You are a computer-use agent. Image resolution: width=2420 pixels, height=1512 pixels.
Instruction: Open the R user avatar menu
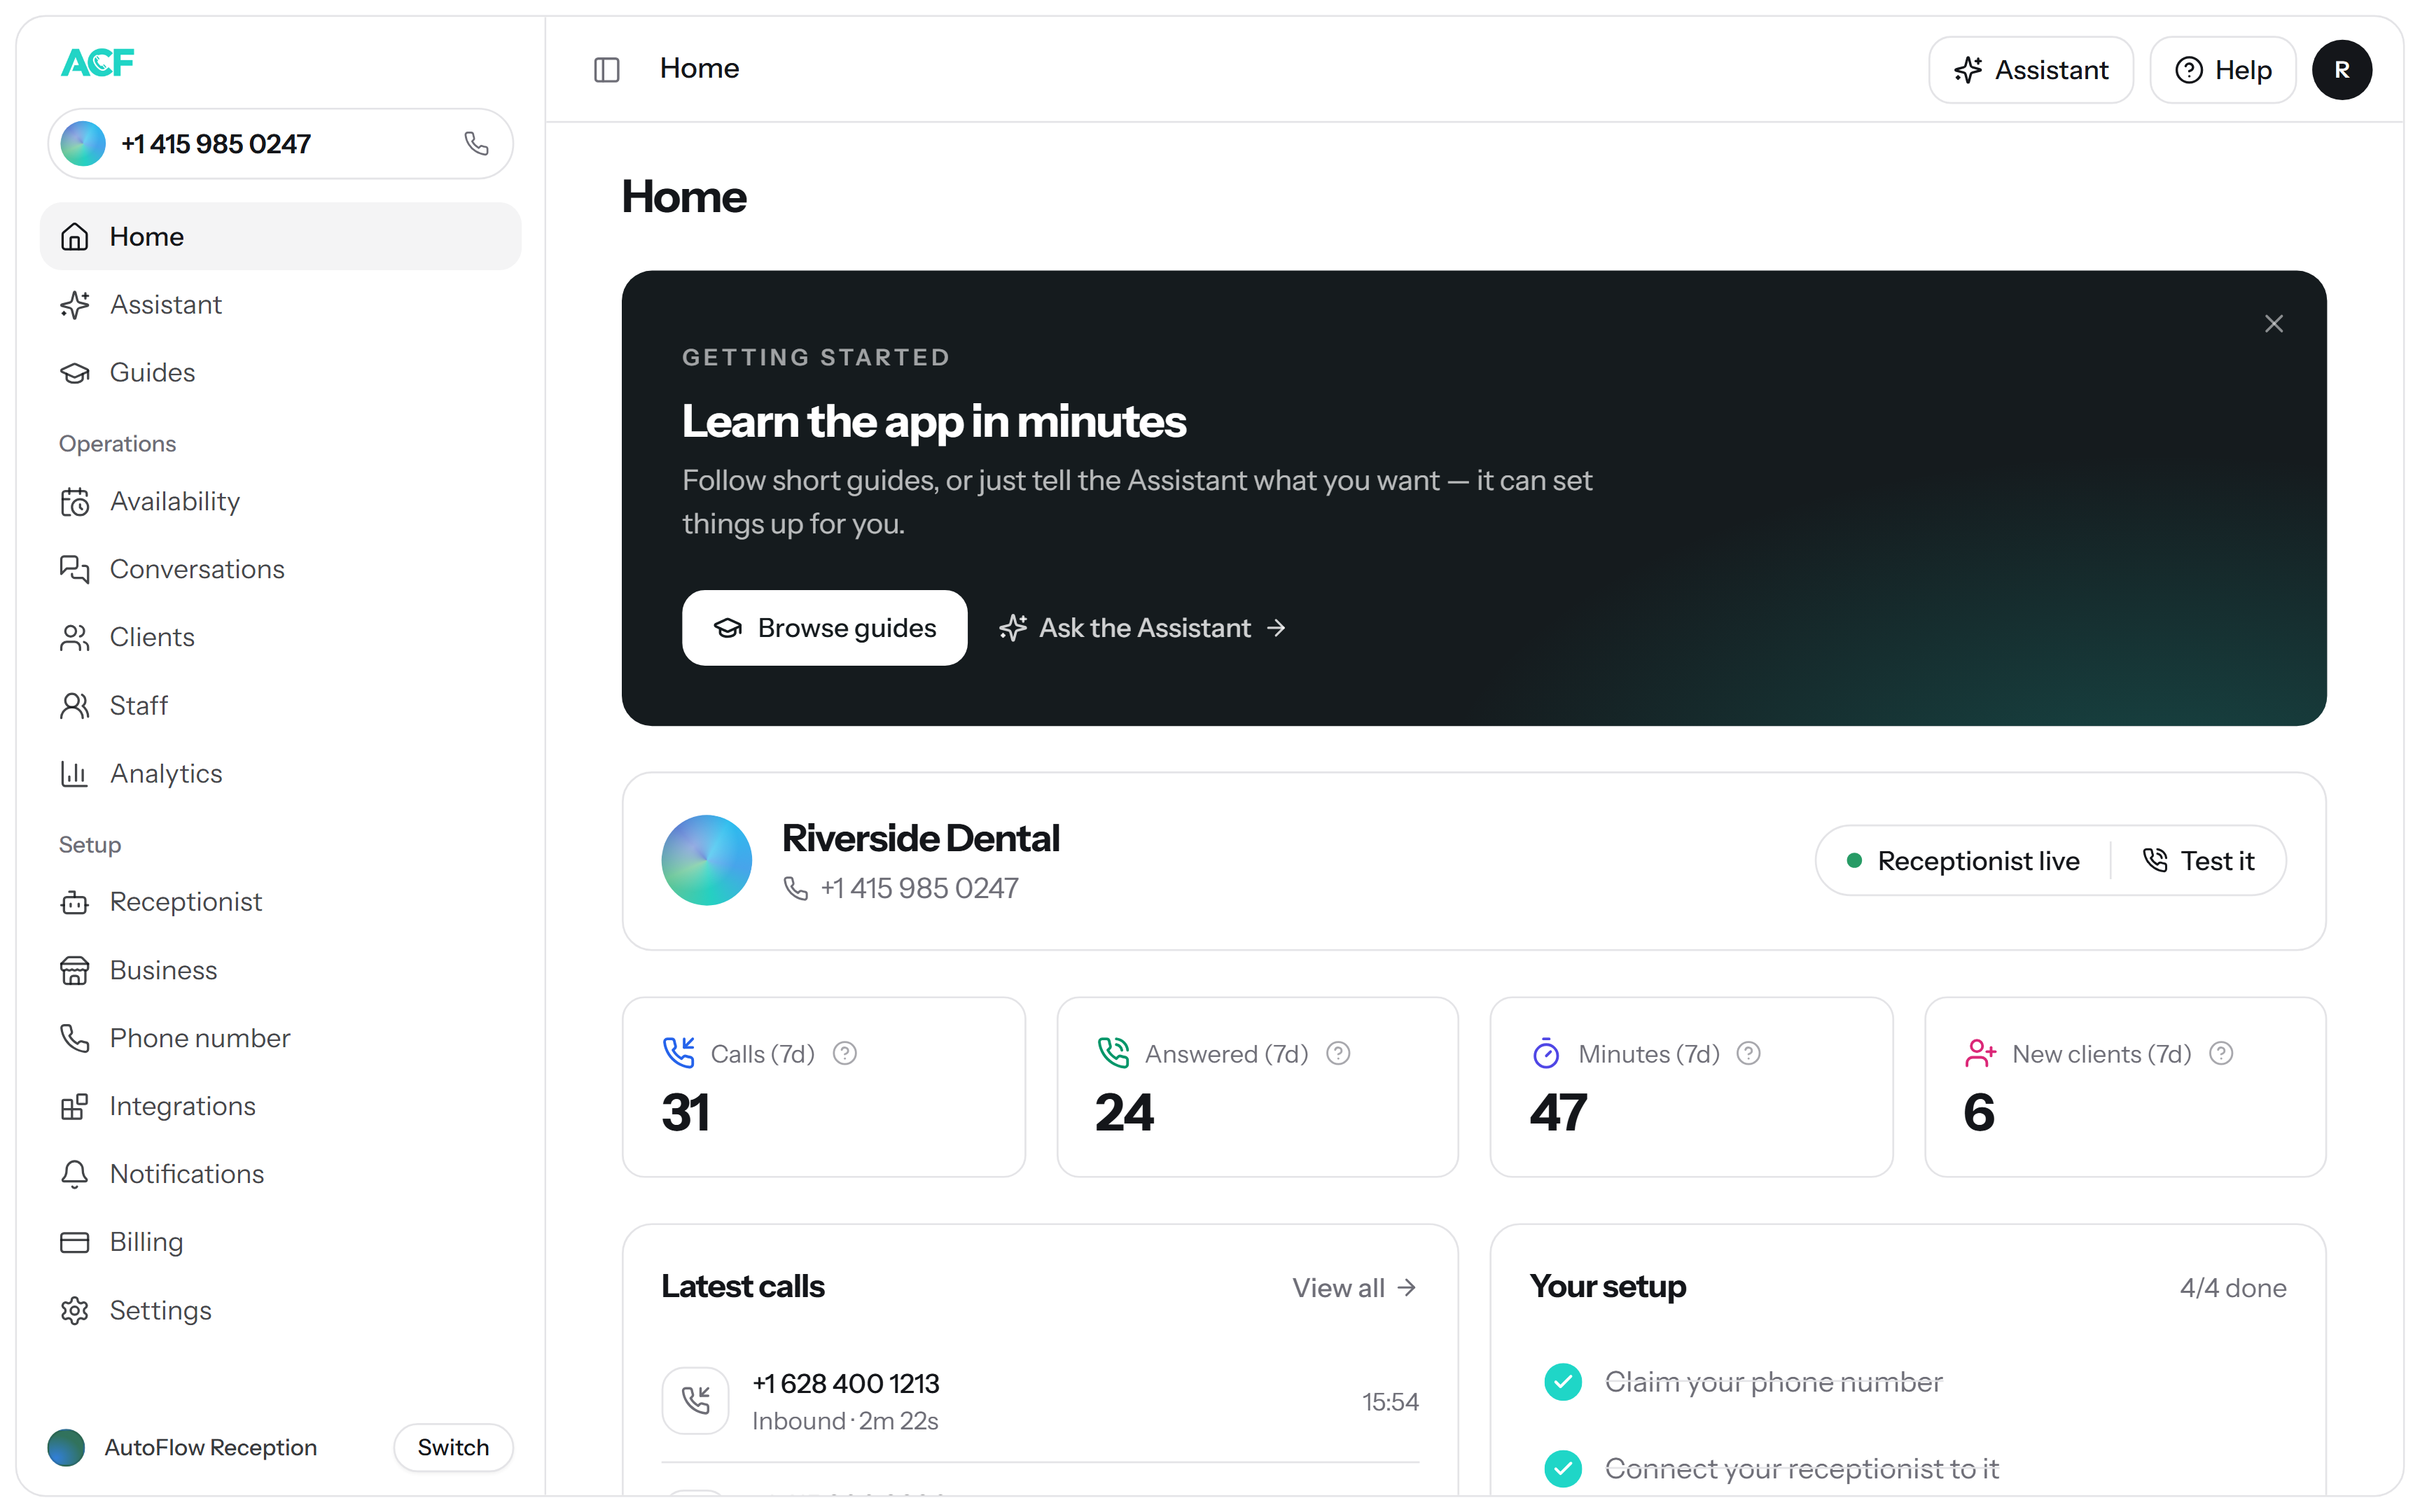[x=2342, y=70]
